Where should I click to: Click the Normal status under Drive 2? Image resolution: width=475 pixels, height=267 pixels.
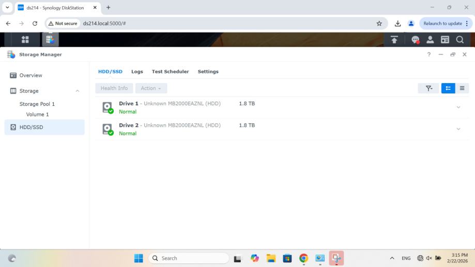coord(128,133)
